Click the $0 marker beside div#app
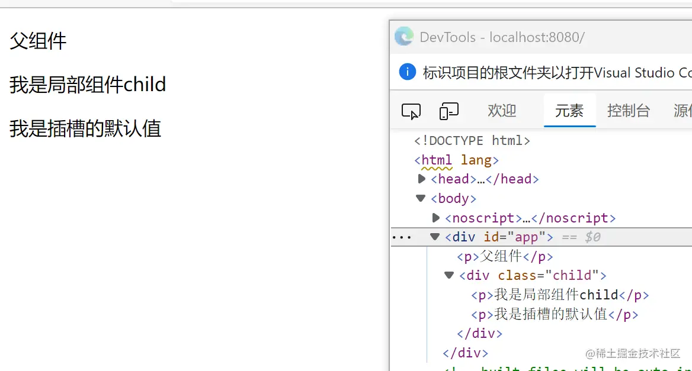Image resolution: width=692 pixels, height=371 pixels. (592, 237)
